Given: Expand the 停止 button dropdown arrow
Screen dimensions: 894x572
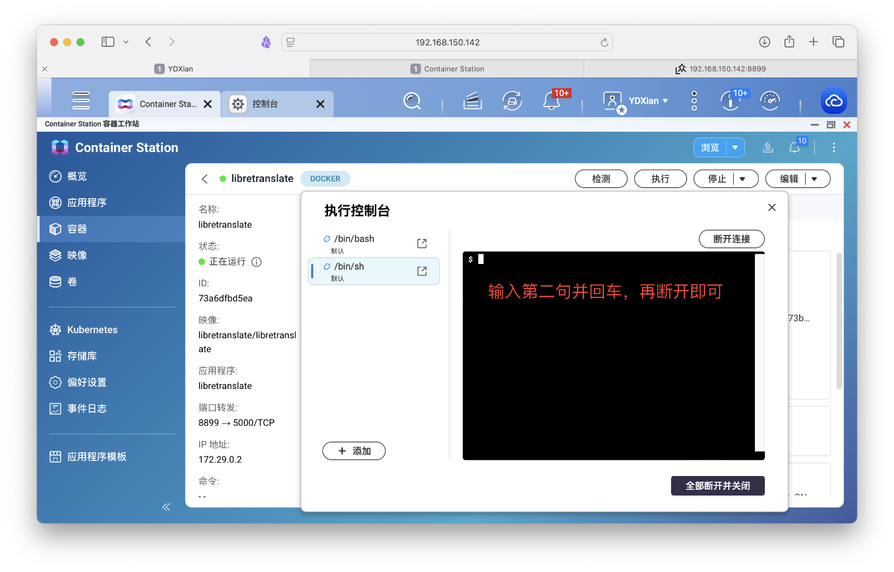Looking at the screenshot, I should [x=743, y=179].
